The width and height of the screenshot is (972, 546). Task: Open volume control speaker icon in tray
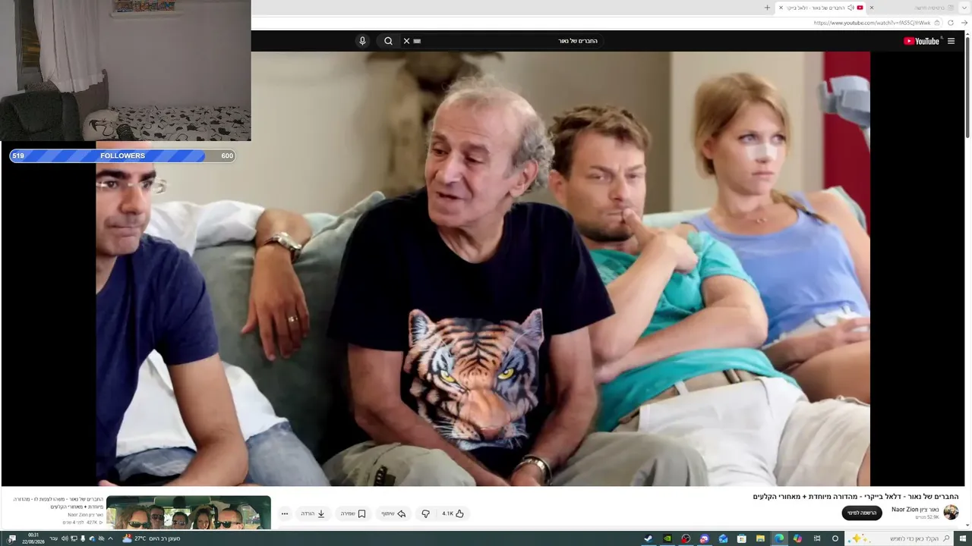65,538
